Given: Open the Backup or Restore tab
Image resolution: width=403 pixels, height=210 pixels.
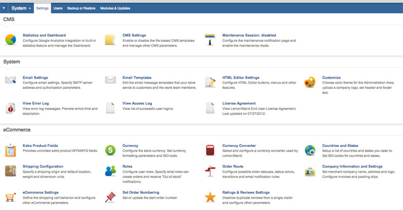Looking at the screenshot, I should (81, 8).
